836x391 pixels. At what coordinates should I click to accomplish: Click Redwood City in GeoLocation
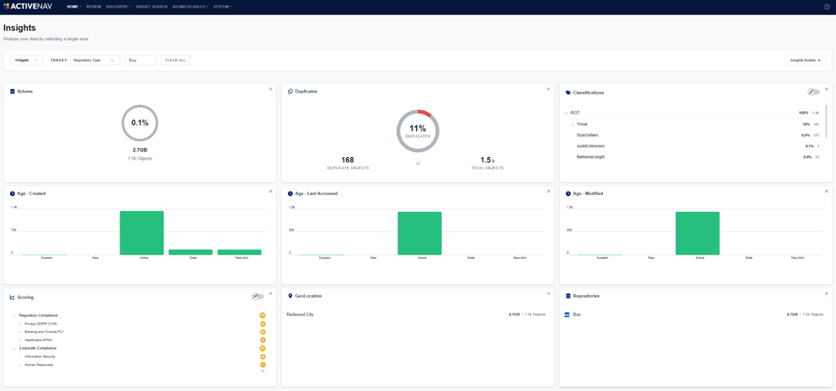click(301, 314)
